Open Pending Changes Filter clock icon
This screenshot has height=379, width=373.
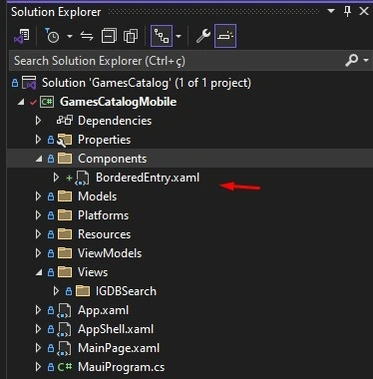point(52,36)
